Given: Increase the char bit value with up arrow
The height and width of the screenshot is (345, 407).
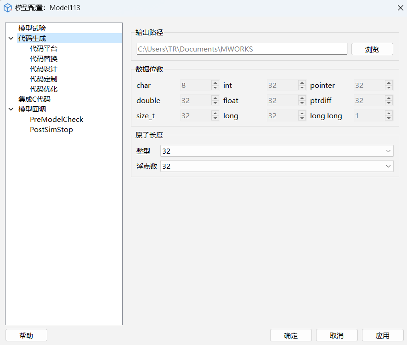Looking at the screenshot, I should tap(215, 83).
